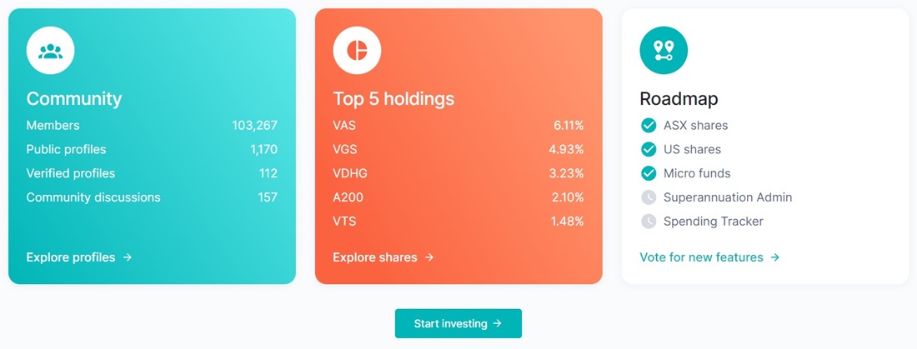This screenshot has width=917, height=349.
Task: Click the clock icon beside Superannuation Admin
Action: [x=649, y=197]
